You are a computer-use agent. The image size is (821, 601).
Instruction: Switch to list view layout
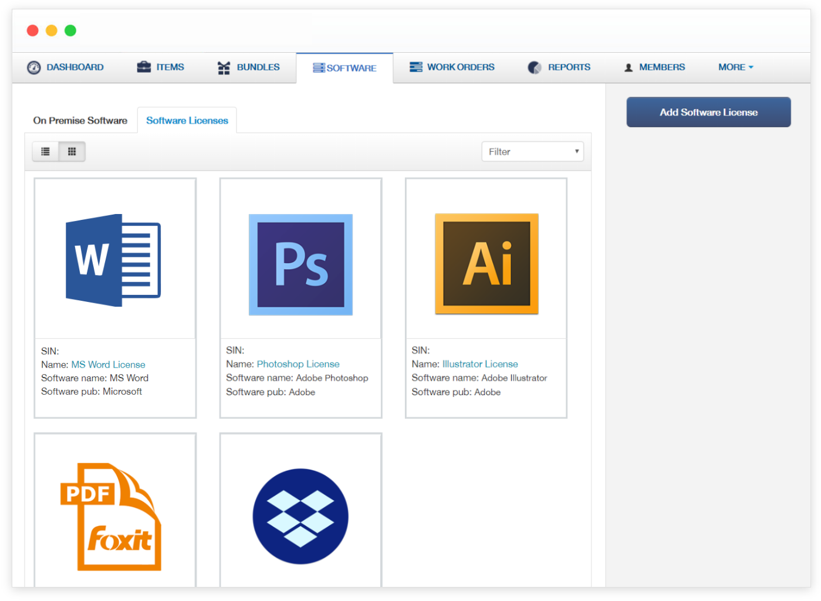click(x=45, y=151)
